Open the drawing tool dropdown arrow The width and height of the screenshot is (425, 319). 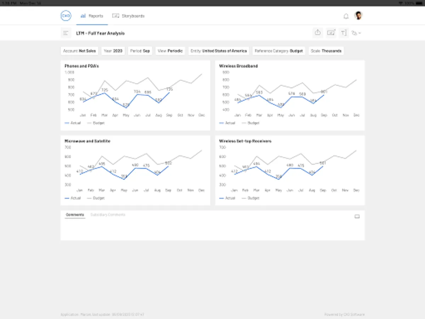click(360, 33)
